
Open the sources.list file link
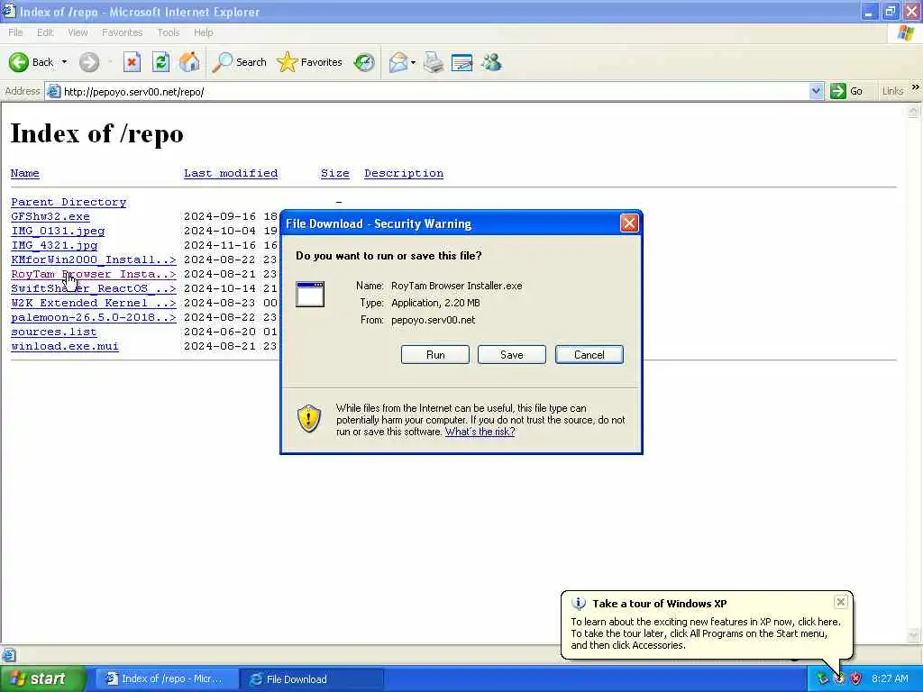pyautogui.click(x=53, y=332)
